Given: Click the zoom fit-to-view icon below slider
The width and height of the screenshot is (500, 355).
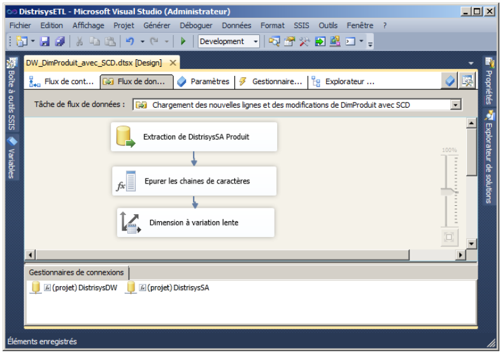Looking at the screenshot, I should 449,237.
